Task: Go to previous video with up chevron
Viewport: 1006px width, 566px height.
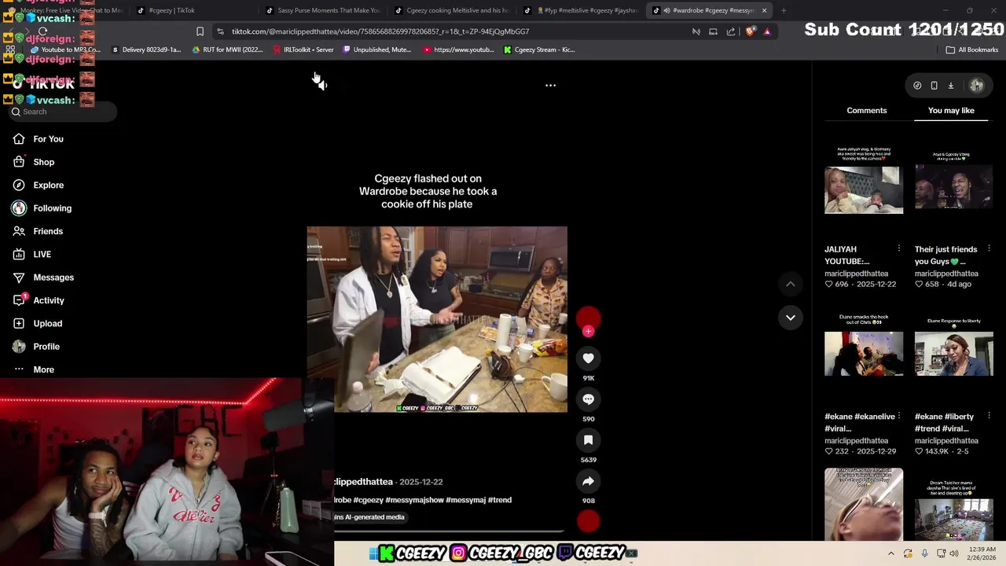Action: 791,284
